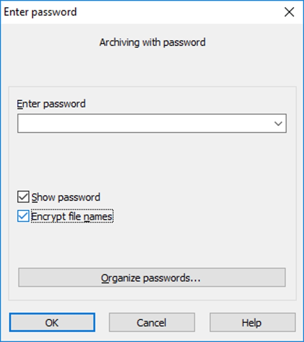Screen dimensions: 304x342
Task: Open Help for password dialog
Action: (x=252, y=322)
